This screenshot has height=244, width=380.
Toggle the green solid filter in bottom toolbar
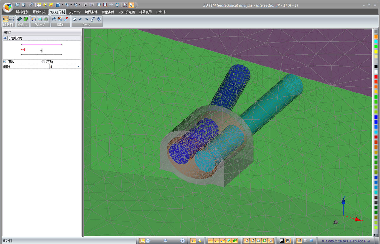[235, 241]
